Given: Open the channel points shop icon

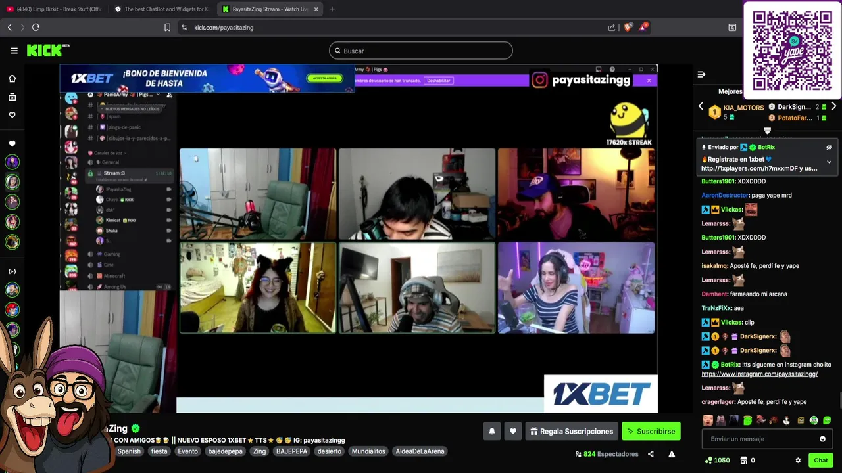Looking at the screenshot, I should click(743, 461).
